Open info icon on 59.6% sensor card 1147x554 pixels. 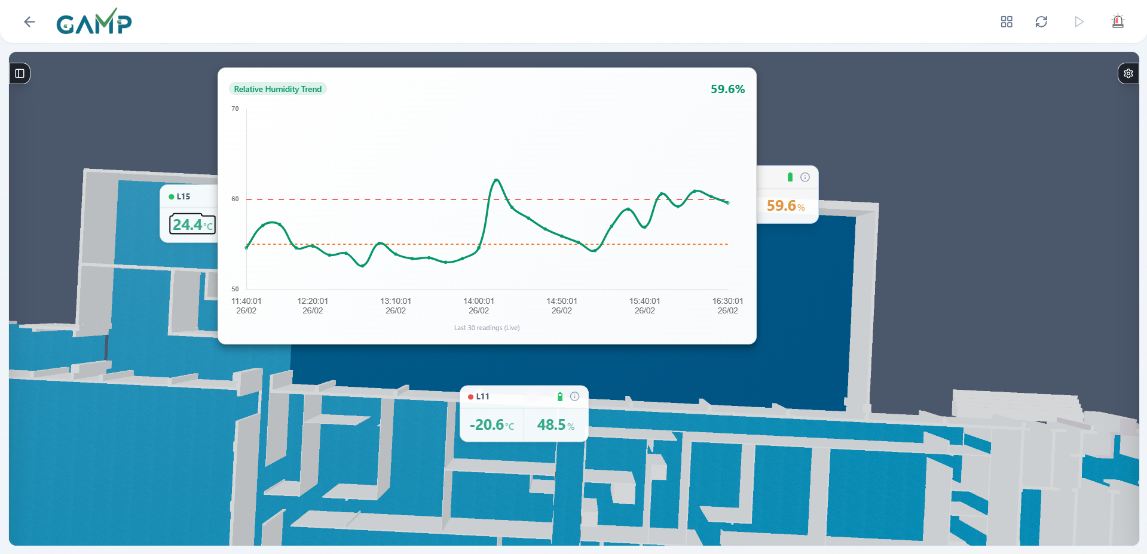click(x=805, y=177)
